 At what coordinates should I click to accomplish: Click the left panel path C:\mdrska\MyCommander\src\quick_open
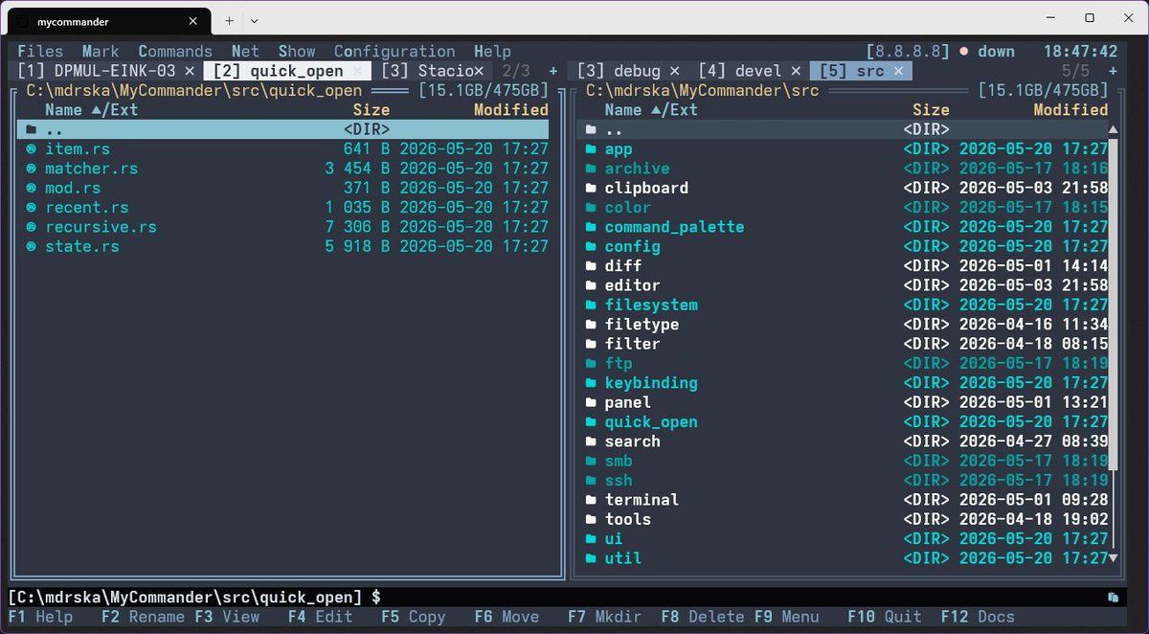pos(194,91)
